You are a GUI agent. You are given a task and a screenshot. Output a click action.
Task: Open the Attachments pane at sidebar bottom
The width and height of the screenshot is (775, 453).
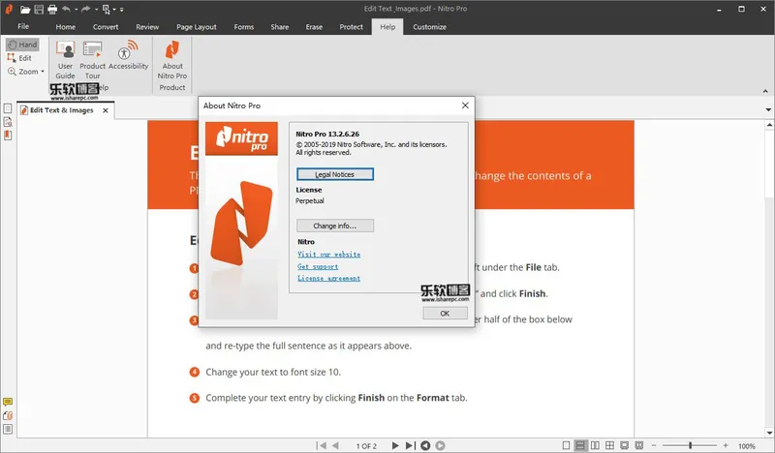click(x=8, y=415)
